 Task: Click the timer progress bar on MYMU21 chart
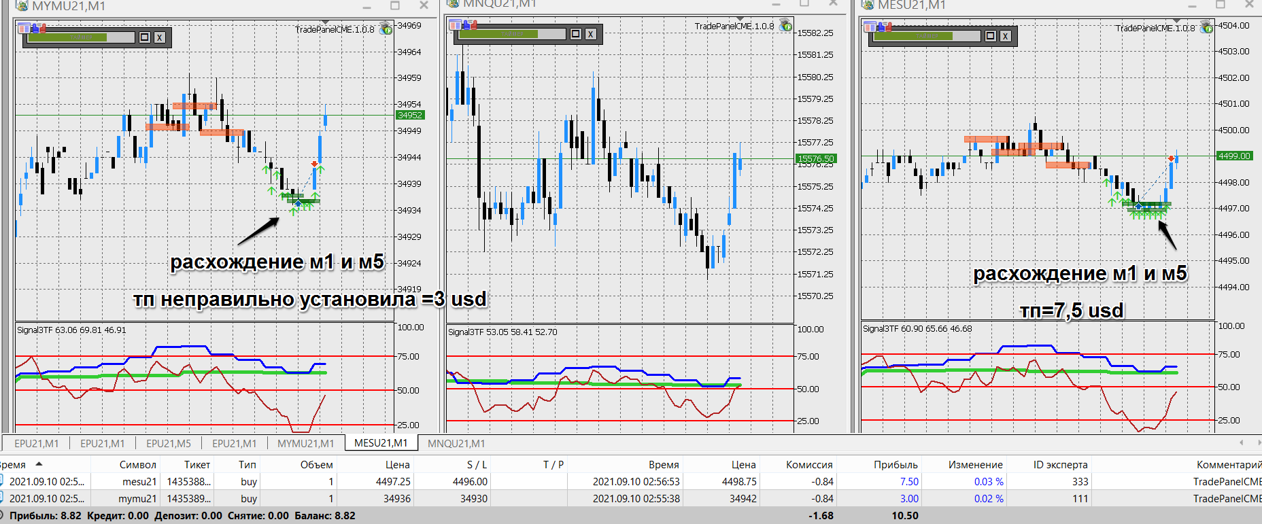81,37
